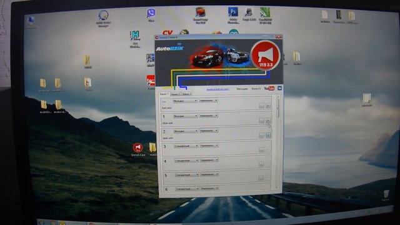Viewport: 400px width, 225px height.
Task: Open the second dropdown in row 5
Action: point(210,174)
